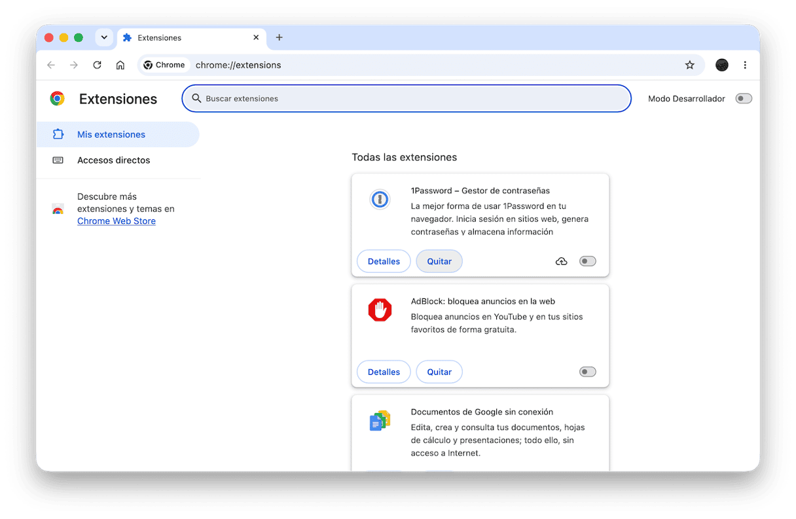The image size is (796, 519).
Task: Open the profile avatar menu
Action: 722,65
